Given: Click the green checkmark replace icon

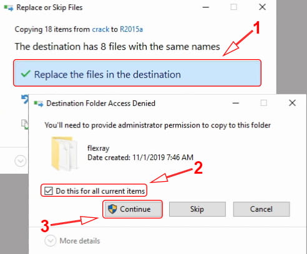Looking at the screenshot, I should click(x=26, y=73).
